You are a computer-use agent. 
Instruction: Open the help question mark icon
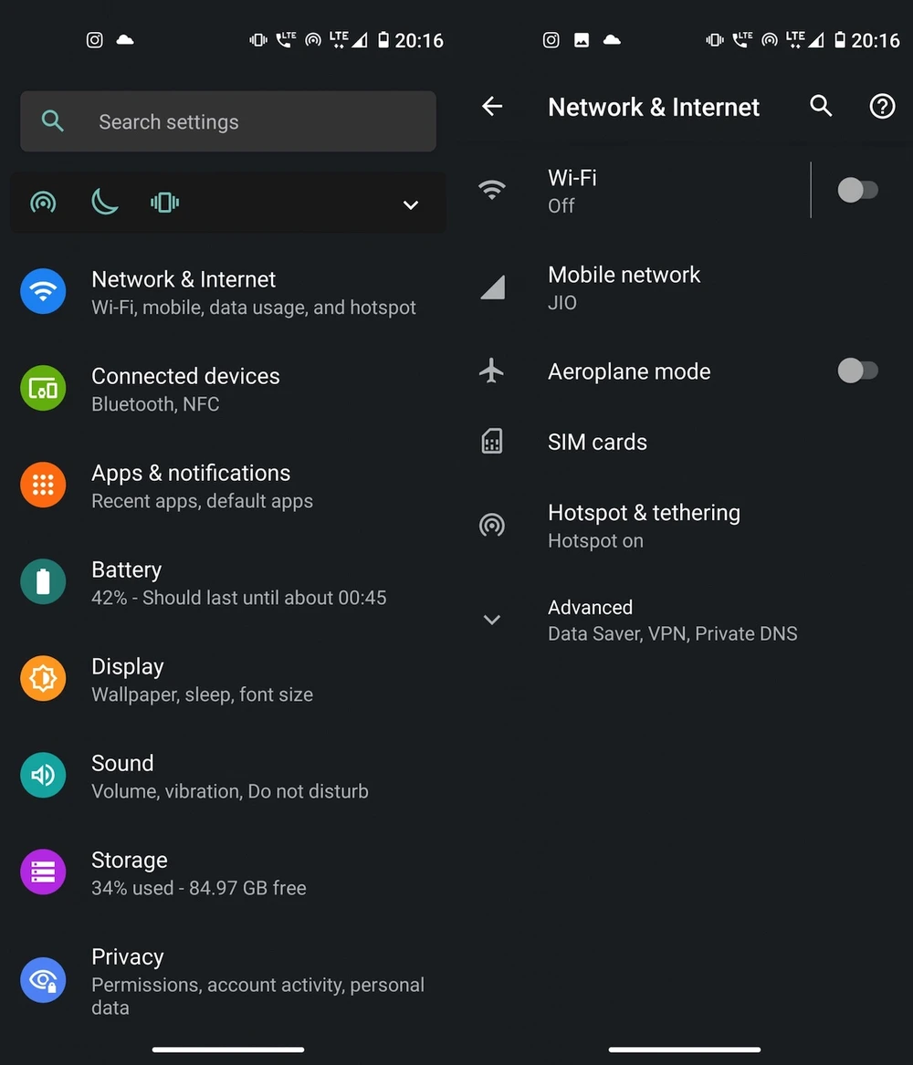[x=881, y=107]
